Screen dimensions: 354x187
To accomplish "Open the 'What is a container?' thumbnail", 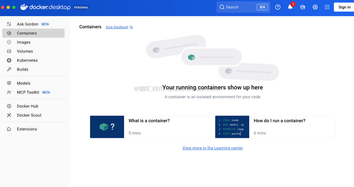I will click(107, 127).
